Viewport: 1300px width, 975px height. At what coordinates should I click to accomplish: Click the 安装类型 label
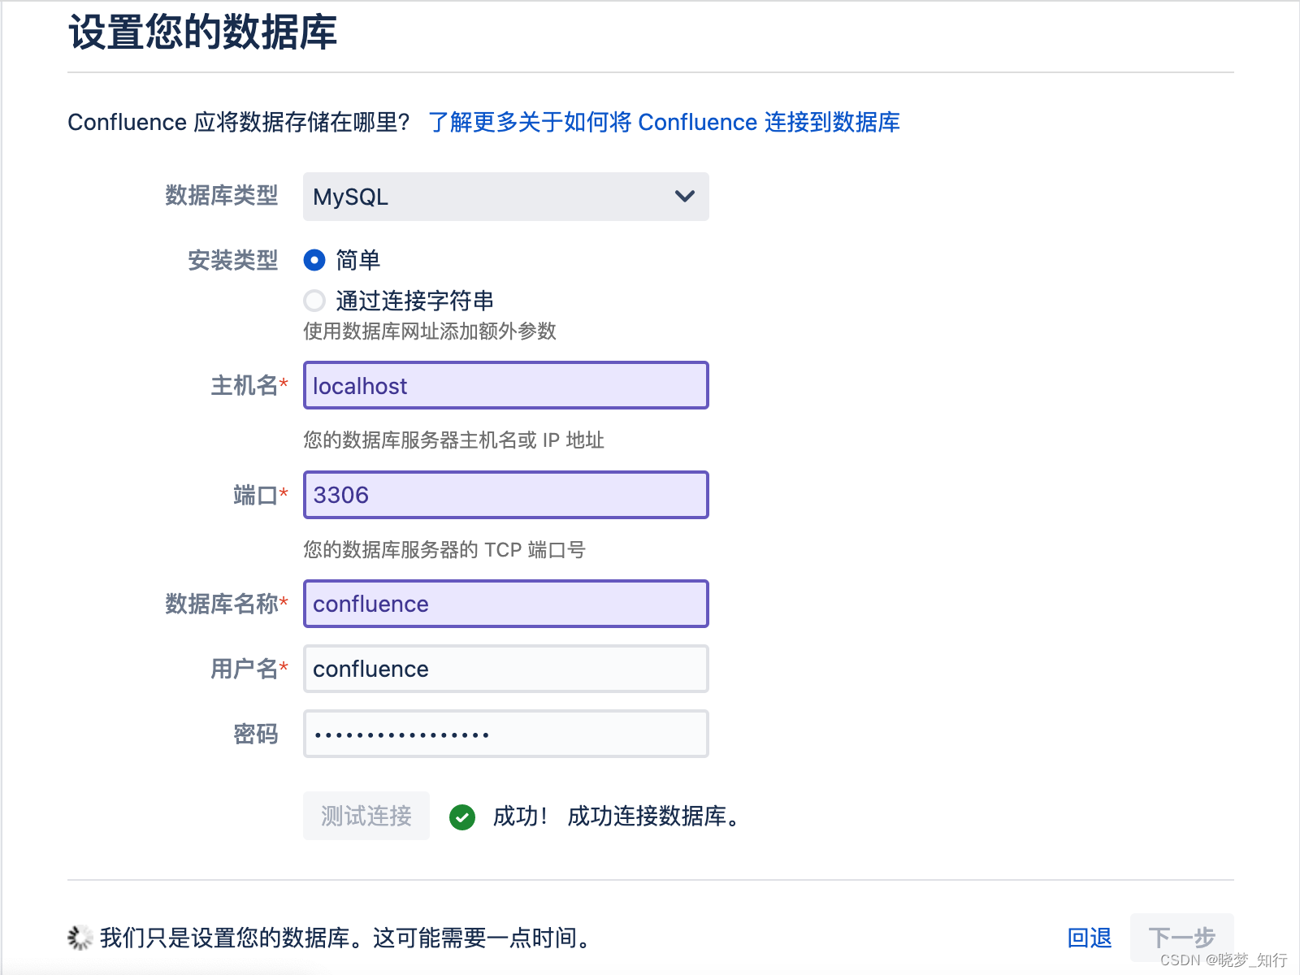pos(233,261)
